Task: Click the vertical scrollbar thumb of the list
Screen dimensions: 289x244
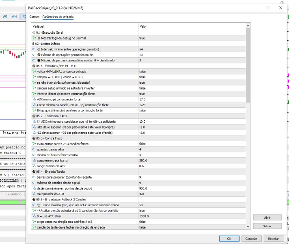Action: coord(248,65)
